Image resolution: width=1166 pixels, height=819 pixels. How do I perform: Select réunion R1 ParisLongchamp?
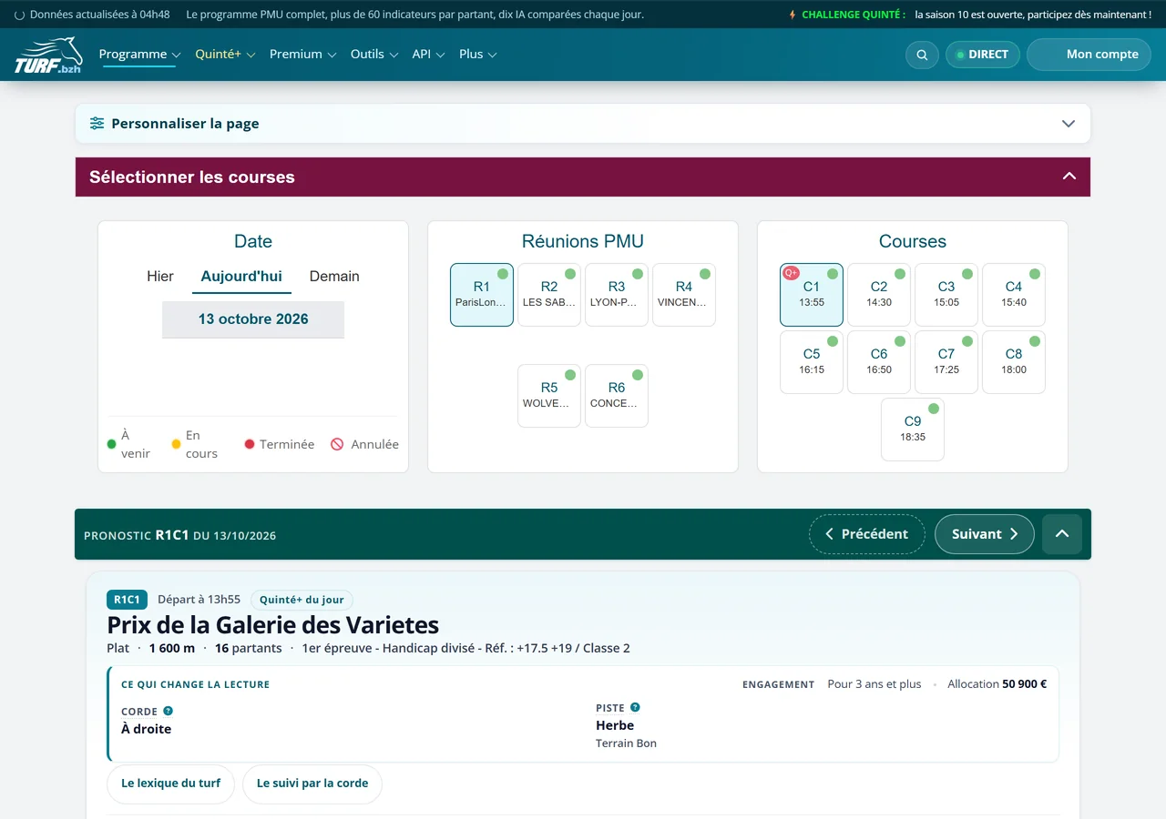coord(482,295)
